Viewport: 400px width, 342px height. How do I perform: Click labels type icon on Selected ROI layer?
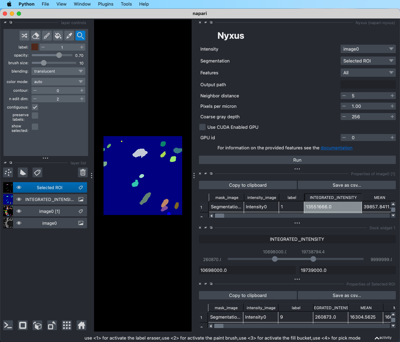pos(81,188)
